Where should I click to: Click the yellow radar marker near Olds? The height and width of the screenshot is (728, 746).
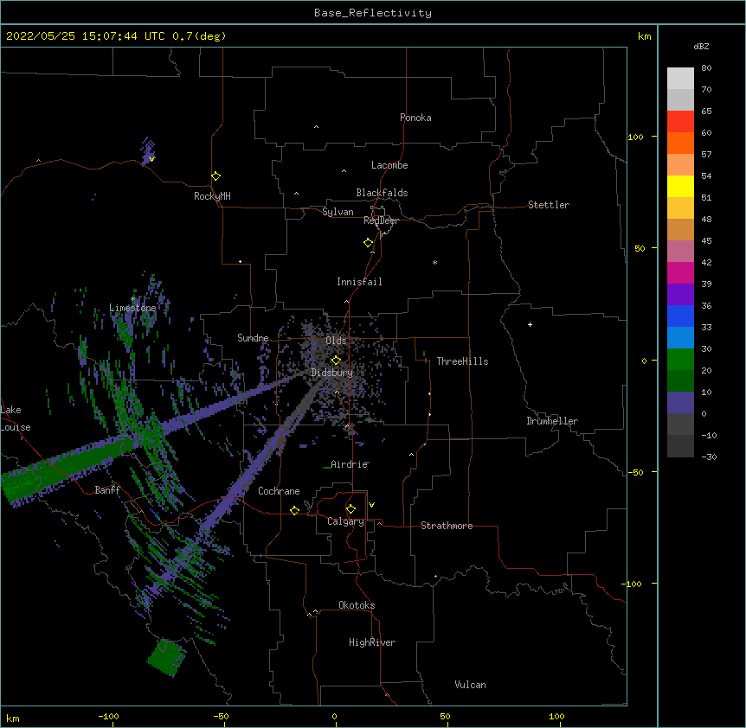(x=336, y=360)
